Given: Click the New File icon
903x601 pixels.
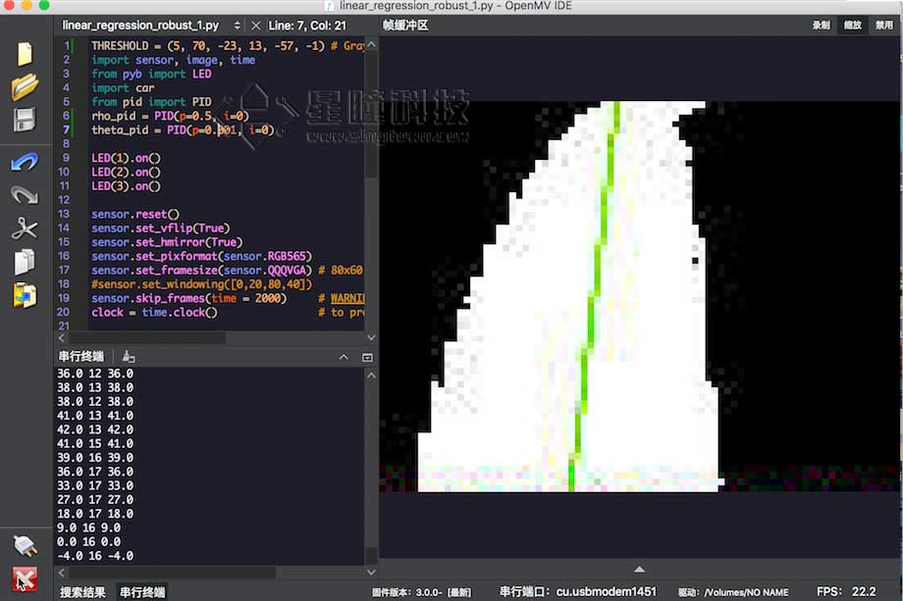Looking at the screenshot, I should click(x=25, y=54).
